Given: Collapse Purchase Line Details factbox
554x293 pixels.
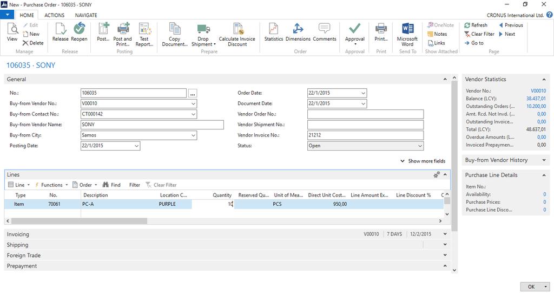Looking at the screenshot, I should pyautogui.click(x=544, y=175).
